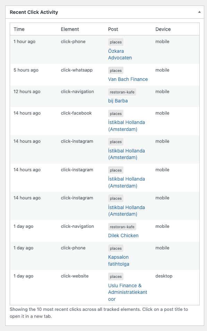Click the Device column header
The image size is (207, 331).
point(163,29)
